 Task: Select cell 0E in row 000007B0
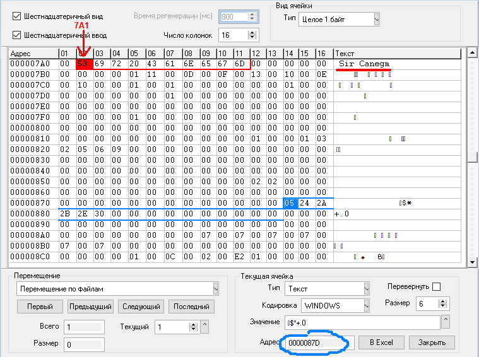click(324, 74)
